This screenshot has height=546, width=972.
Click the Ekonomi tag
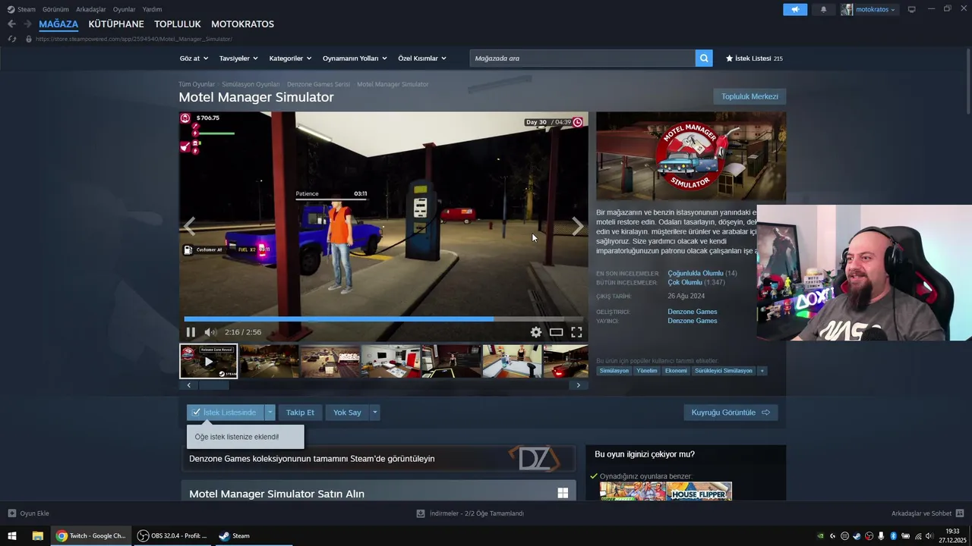[x=676, y=371]
